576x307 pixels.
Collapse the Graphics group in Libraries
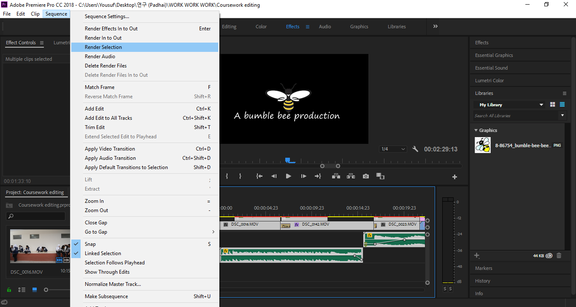point(476,130)
